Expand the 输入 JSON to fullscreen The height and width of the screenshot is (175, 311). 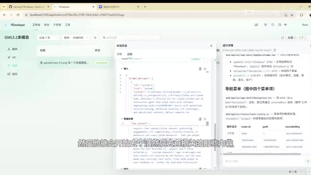[205, 69]
